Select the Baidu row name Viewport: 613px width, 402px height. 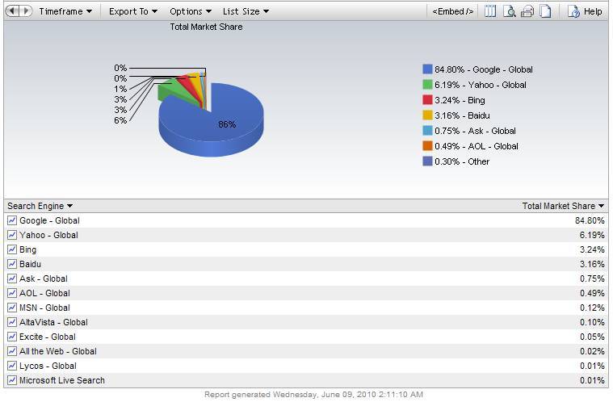point(30,264)
